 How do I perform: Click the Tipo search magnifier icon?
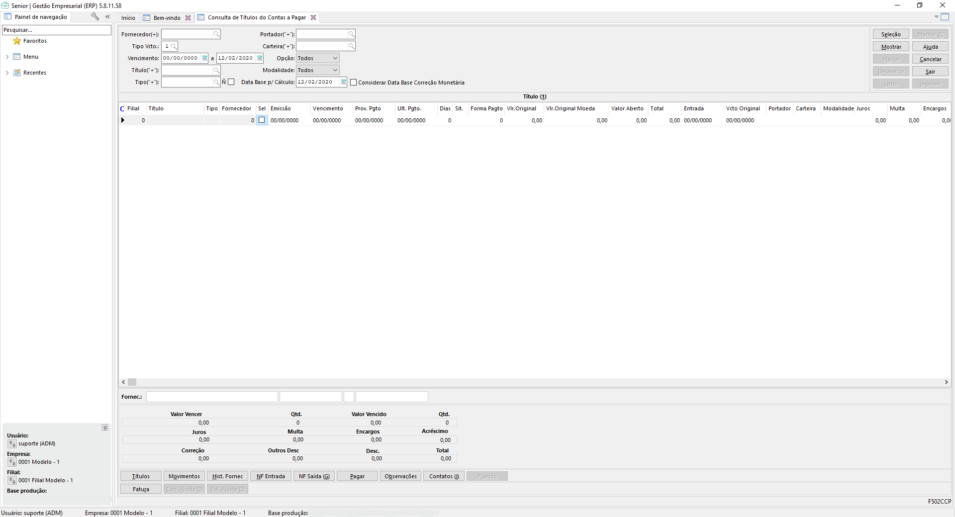[x=217, y=82]
